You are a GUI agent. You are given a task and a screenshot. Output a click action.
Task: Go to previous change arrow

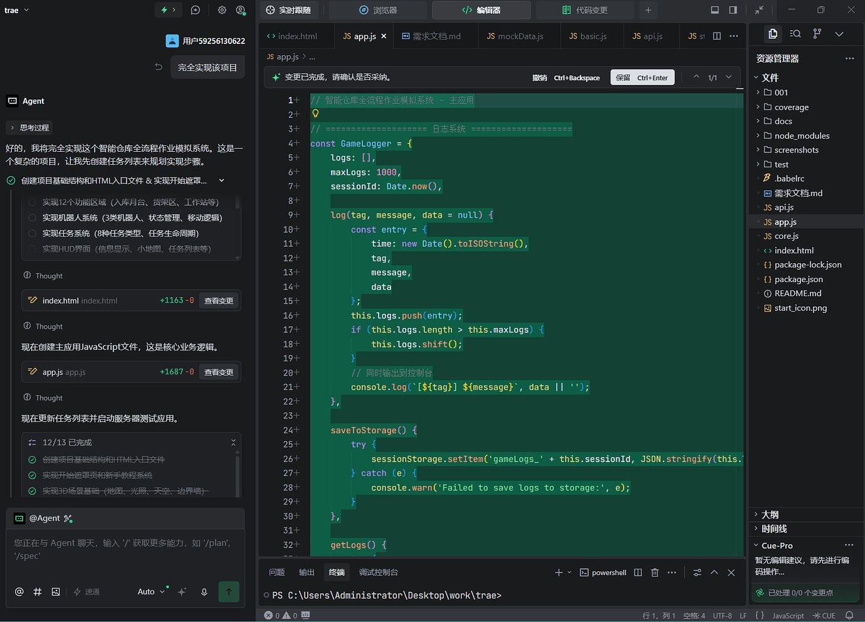pyautogui.click(x=696, y=77)
